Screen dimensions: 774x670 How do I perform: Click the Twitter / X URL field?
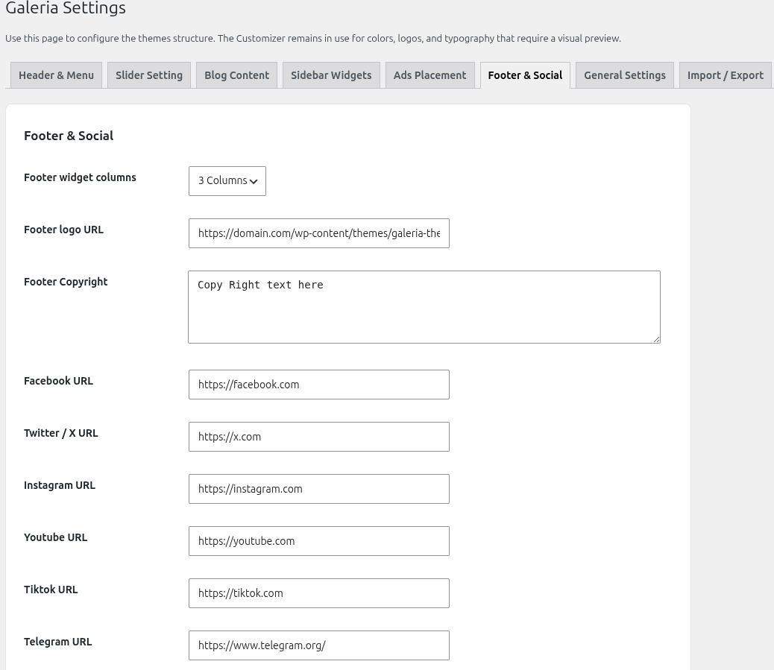click(x=319, y=437)
